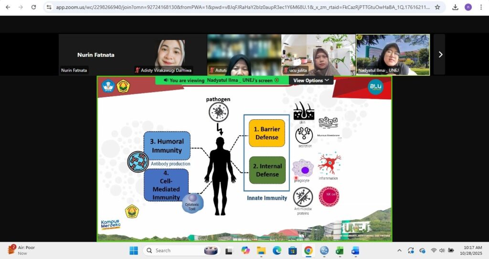489x259 pixels.
Task: Bookmark this page with the star icon
Action: [437, 7]
